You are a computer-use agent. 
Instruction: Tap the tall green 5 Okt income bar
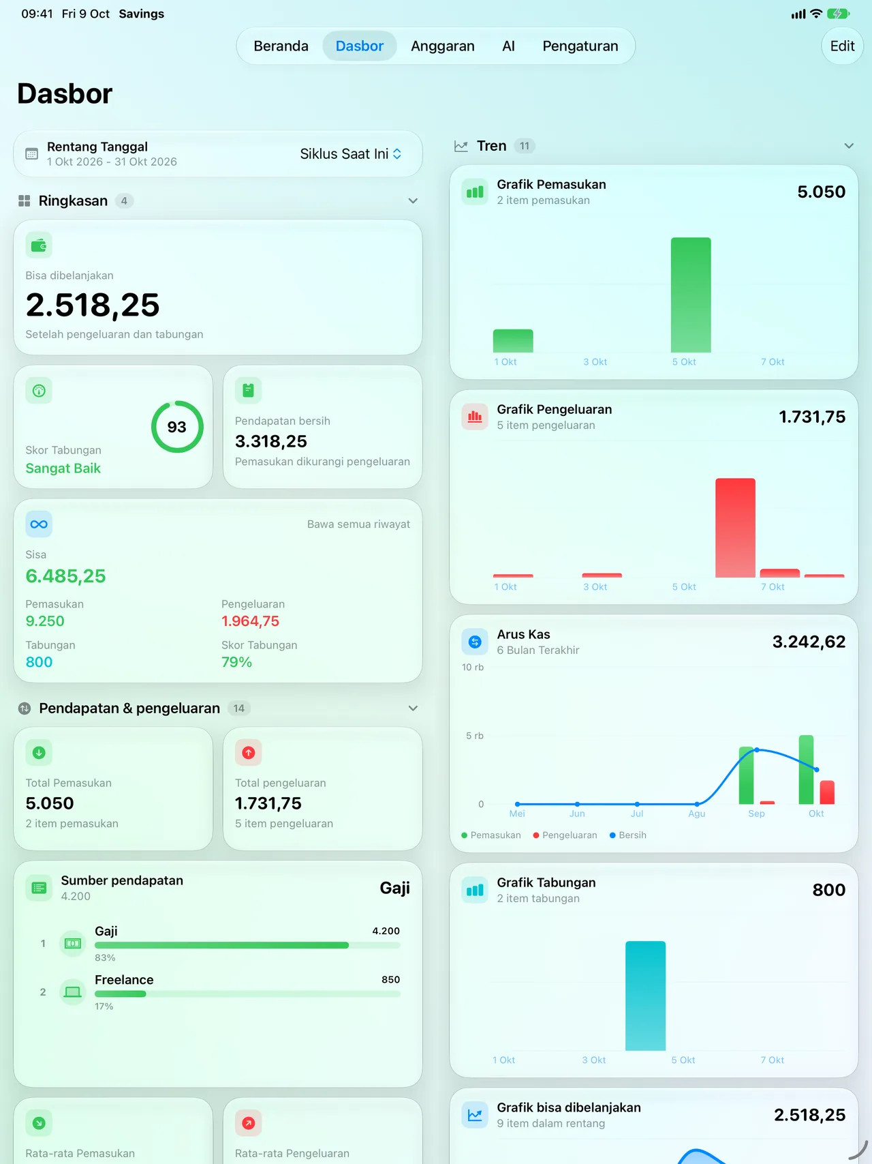point(691,295)
